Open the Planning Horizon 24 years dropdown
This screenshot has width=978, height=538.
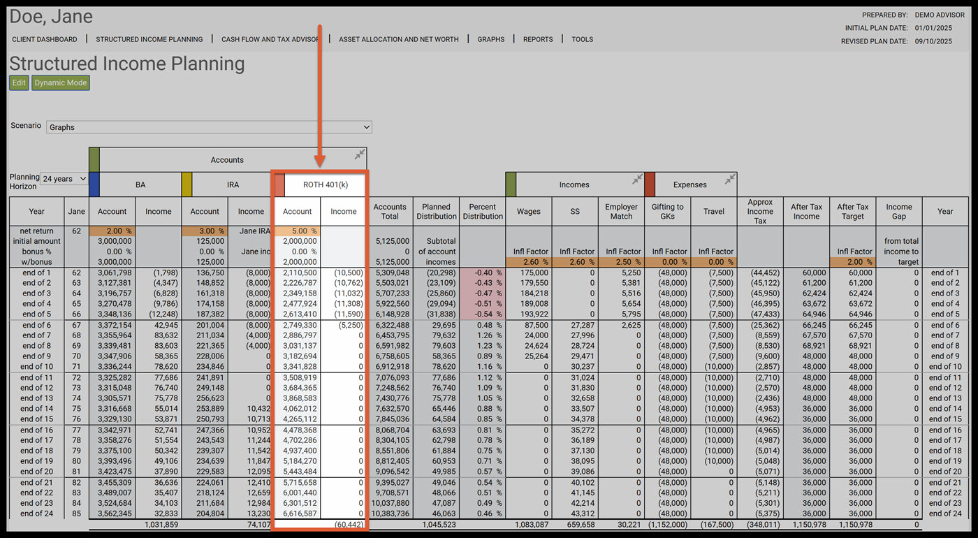click(x=64, y=179)
